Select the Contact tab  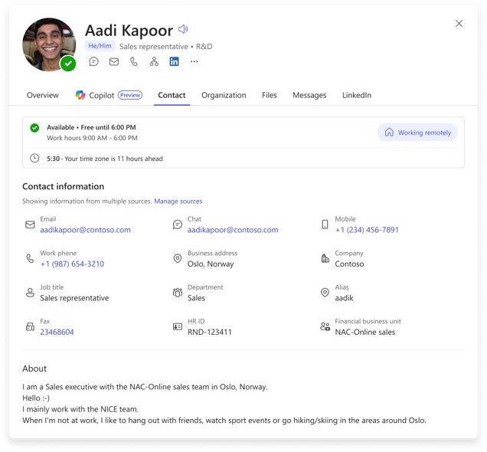[172, 95]
